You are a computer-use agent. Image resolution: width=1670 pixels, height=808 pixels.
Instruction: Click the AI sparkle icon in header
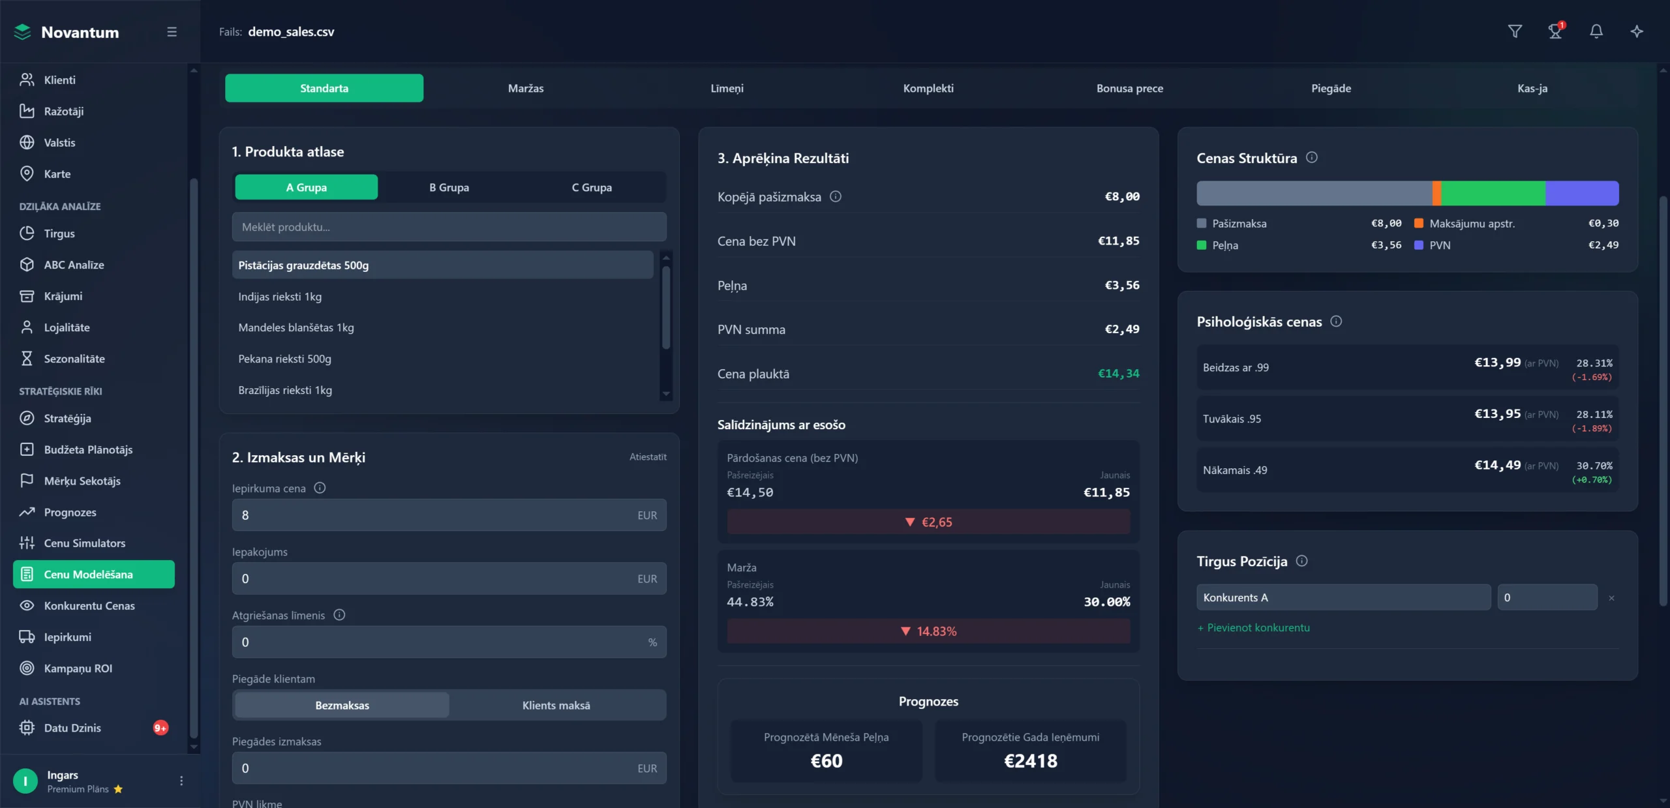point(1637,31)
